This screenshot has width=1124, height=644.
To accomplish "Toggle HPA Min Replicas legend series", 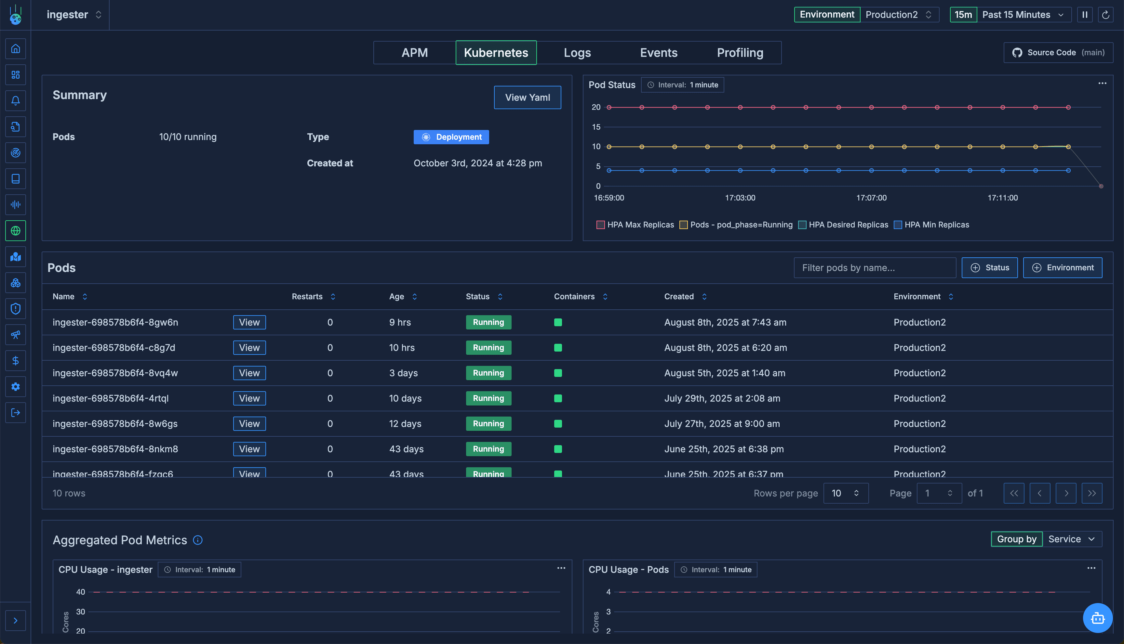I will pos(931,225).
